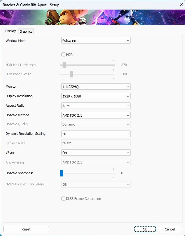Click the Cancel button
This screenshot has width=185, height=236.
tap(170, 229)
